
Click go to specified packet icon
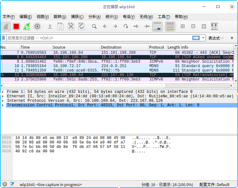126,26
